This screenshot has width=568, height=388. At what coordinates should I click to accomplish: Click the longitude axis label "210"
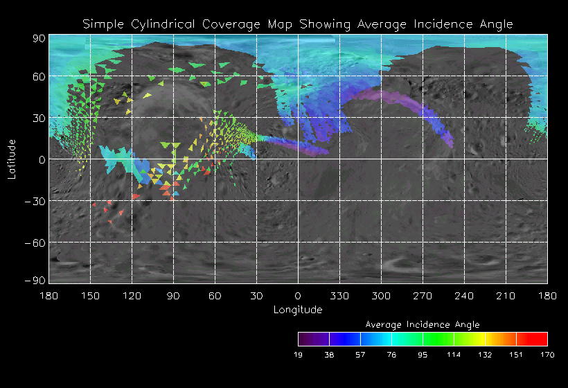coord(506,296)
